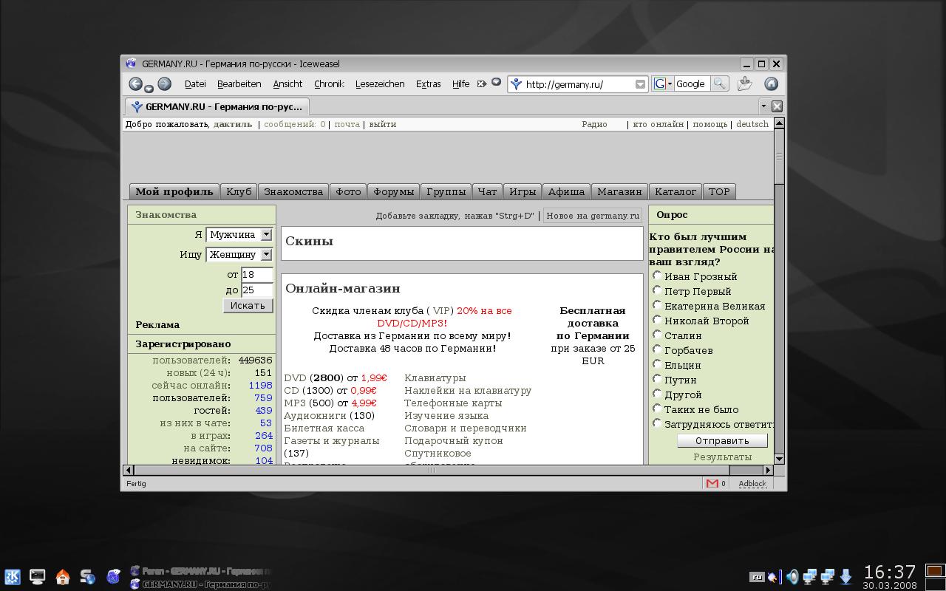Open the Datei menu

pyautogui.click(x=195, y=84)
